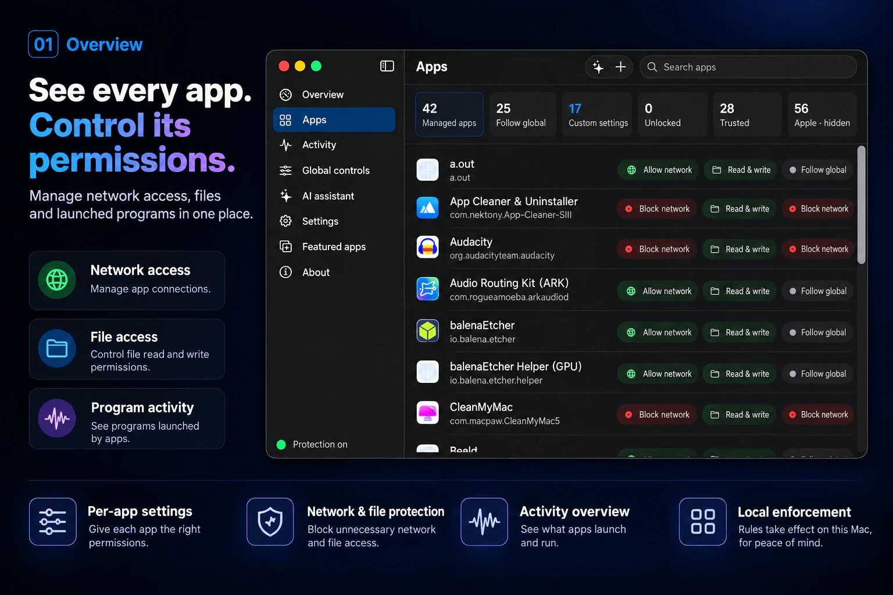Click the apps list vertical scrollbar
This screenshot has width=893, height=595.
(x=862, y=205)
